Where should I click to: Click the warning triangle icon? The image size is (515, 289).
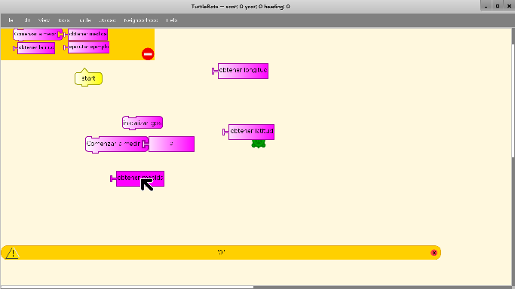pos(12,253)
